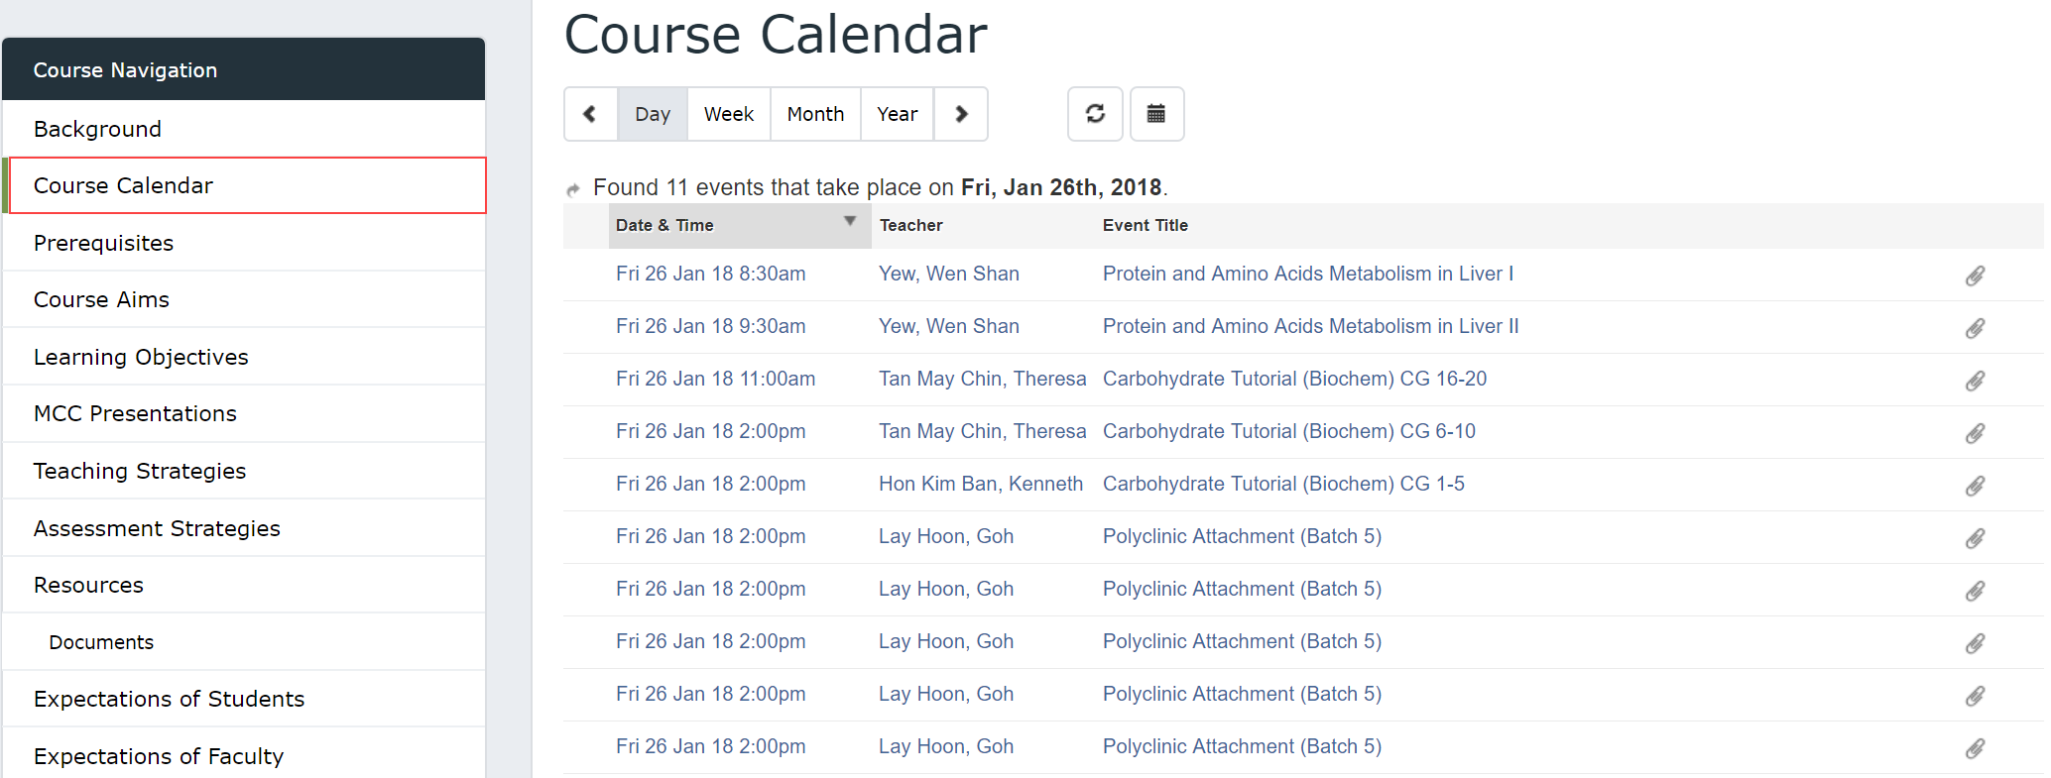Click the small arrow icon before Found 11 events
Viewport: 2051px width, 778px height.
573,189
